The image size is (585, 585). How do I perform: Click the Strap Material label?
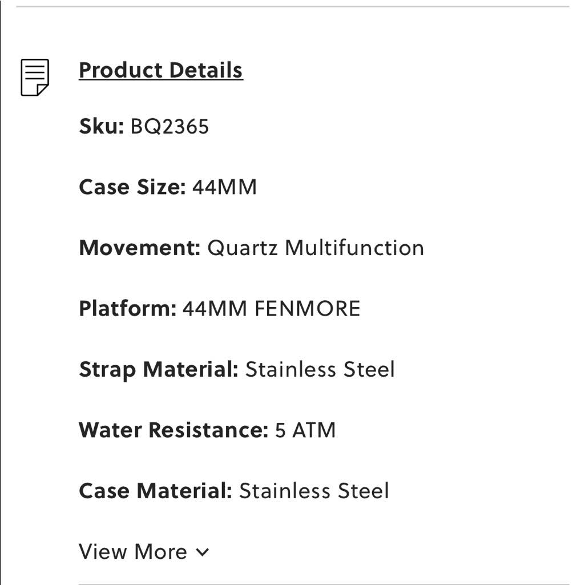pyautogui.click(x=159, y=370)
